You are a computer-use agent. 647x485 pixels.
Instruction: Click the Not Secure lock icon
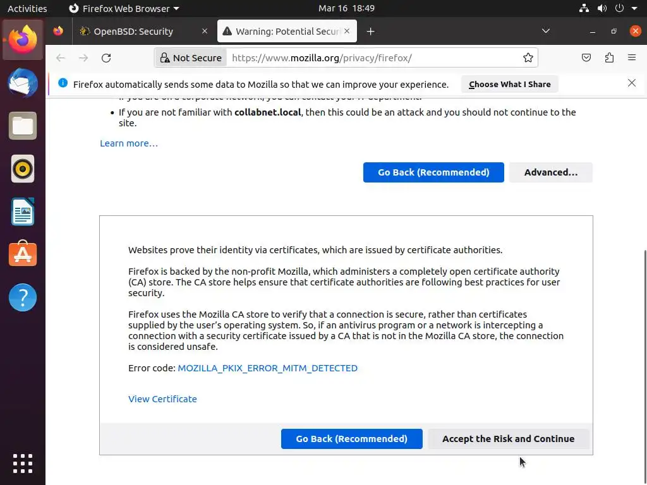(165, 58)
